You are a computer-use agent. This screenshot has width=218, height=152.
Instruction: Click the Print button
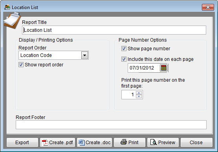(130, 143)
